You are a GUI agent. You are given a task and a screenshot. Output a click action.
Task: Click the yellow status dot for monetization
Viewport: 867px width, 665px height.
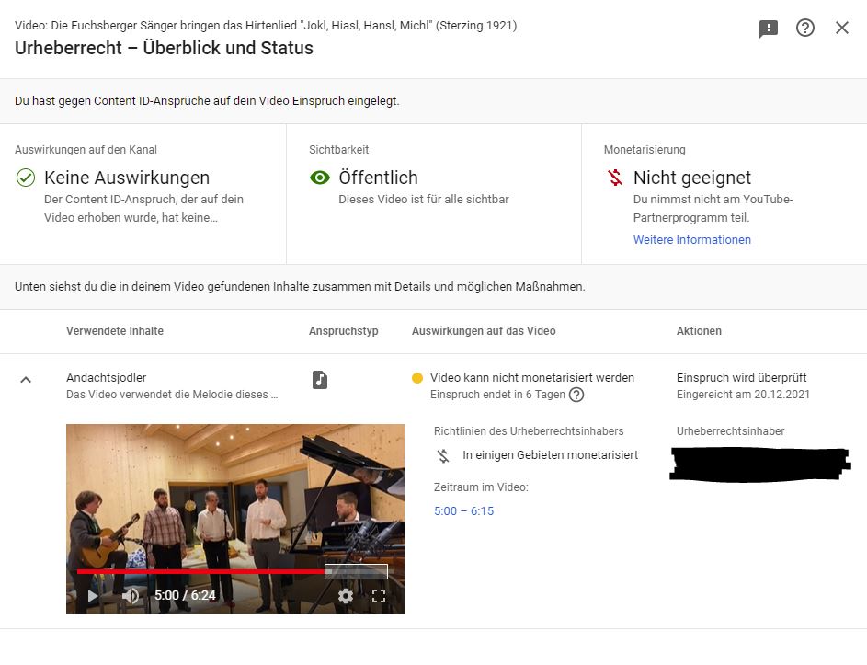click(x=417, y=378)
